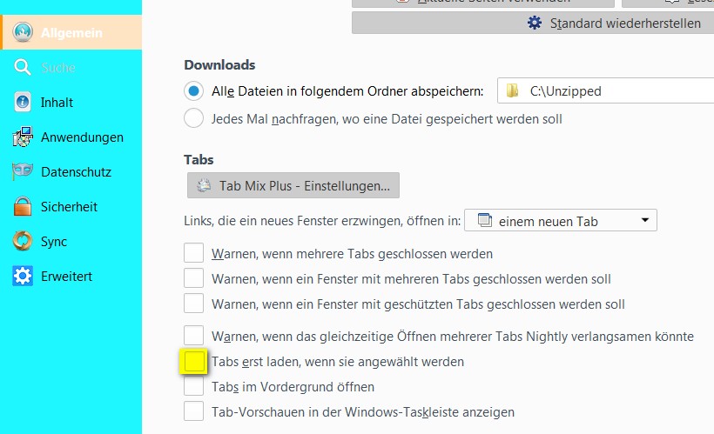Click the Sync icon
This screenshot has width=714, height=434.
coord(23,242)
